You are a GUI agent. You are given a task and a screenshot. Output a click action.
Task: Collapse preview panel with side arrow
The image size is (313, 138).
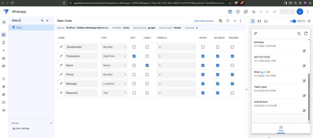click(247, 90)
